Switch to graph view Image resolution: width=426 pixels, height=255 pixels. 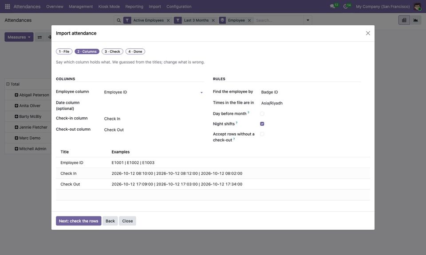coord(415,20)
